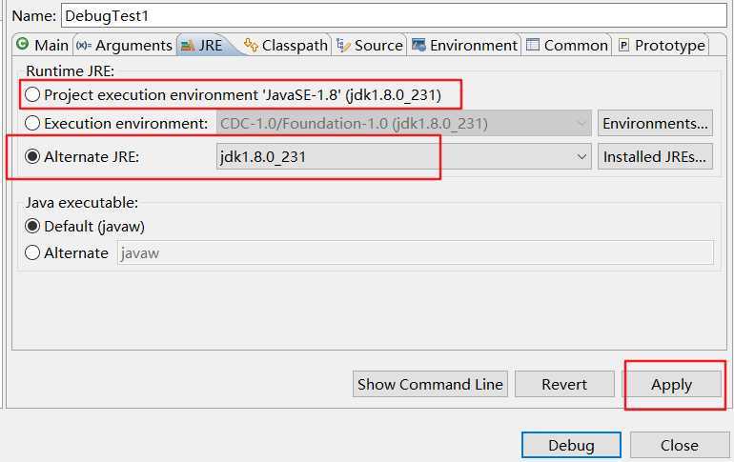Select the Execution environment radio button
734x462 pixels.
[32, 123]
